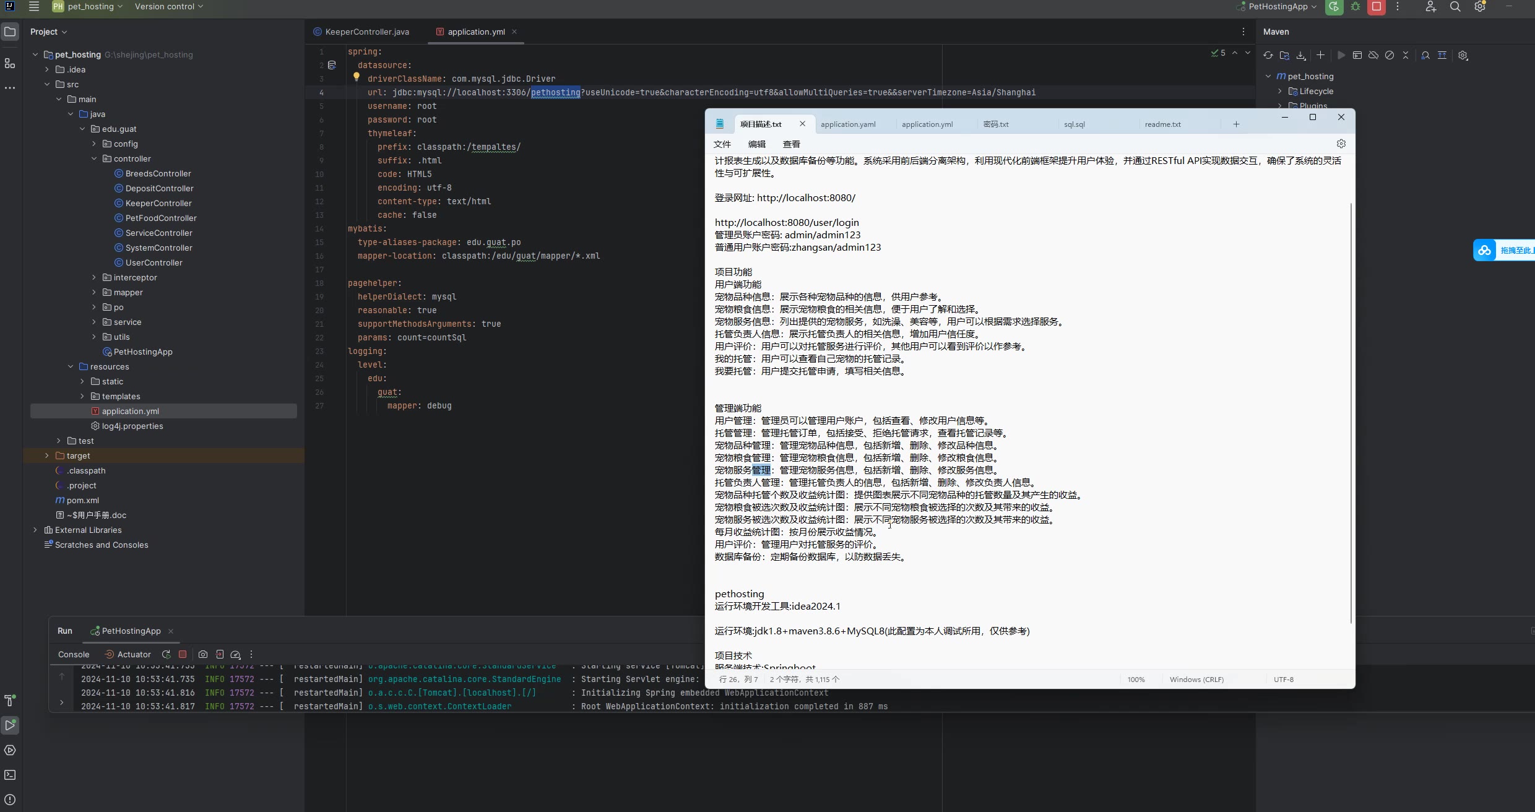Switch to KeeperController.java editor tab
Viewport: 1535px width, 812px height.
tap(366, 32)
